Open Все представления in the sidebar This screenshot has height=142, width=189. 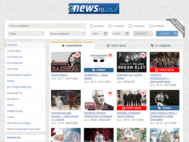25,87
